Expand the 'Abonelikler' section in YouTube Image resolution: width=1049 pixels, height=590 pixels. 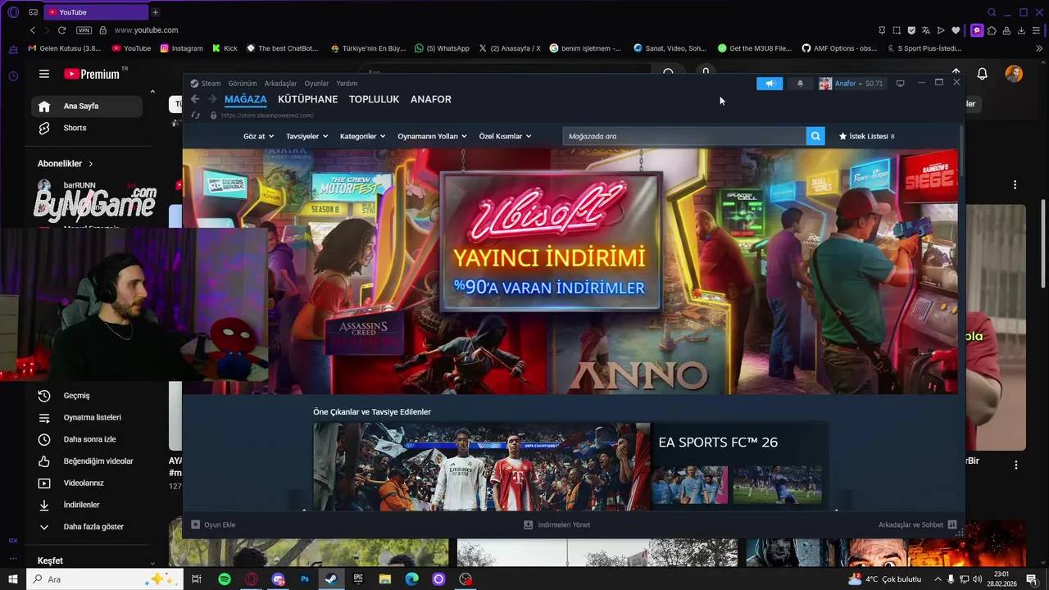coord(66,164)
